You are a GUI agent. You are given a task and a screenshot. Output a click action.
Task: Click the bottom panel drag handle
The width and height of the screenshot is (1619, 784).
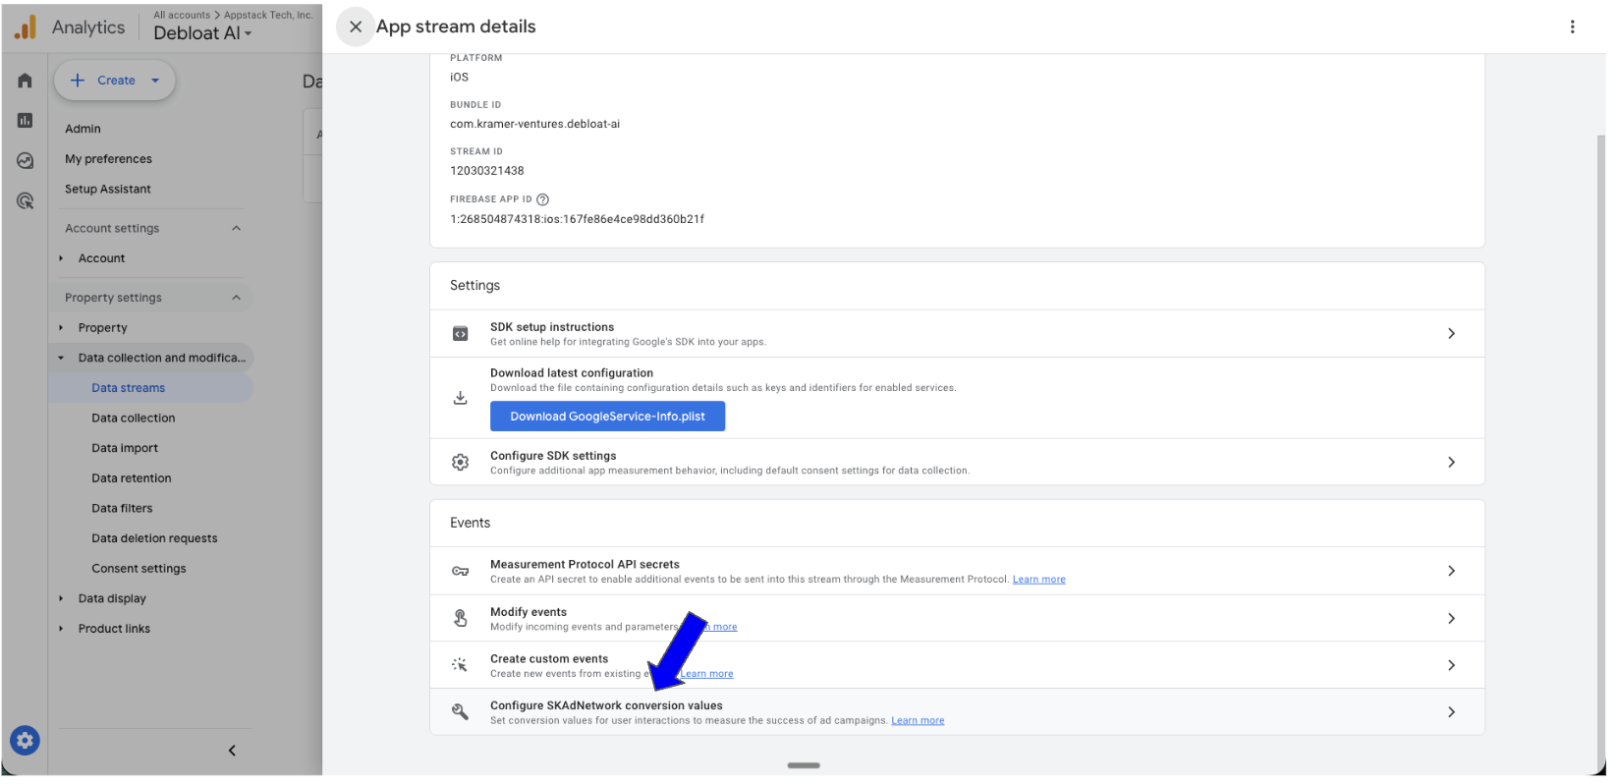804,765
